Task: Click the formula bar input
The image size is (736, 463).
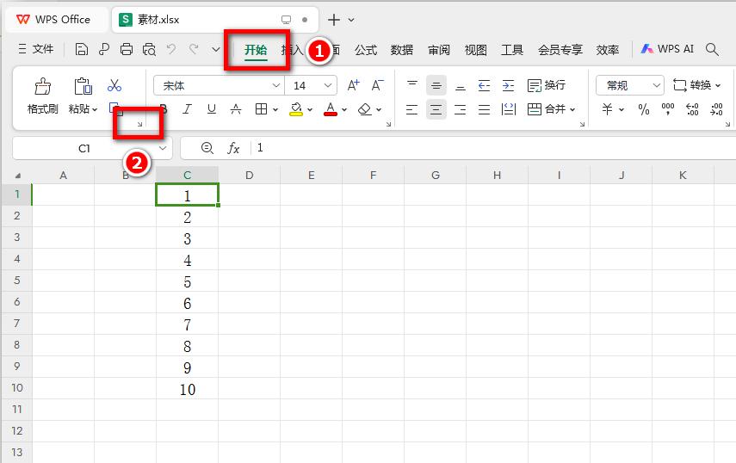Action: pos(493,148)
